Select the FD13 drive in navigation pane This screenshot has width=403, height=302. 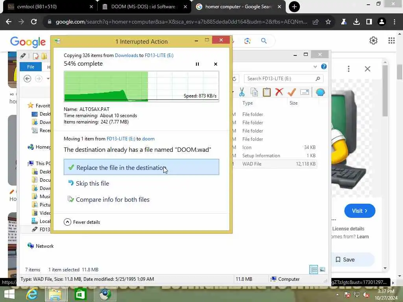click(x=41, y=229)
